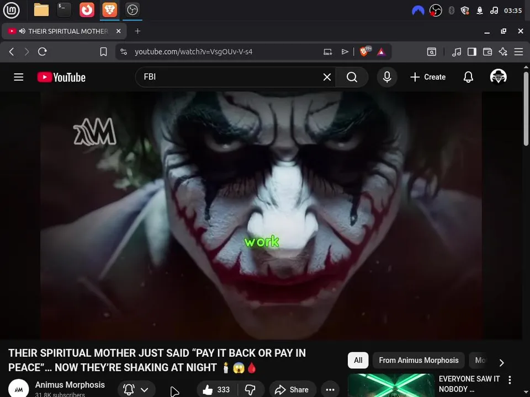This screenshot has height=397, width=530.
Task: Switch to the Brave browser taskbar icon
Action: (109, 10)
